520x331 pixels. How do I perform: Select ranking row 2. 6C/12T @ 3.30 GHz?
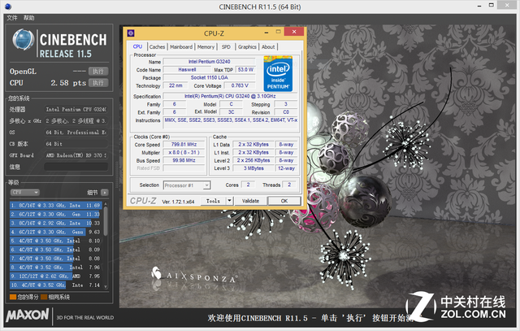click(x=55, y=215)
